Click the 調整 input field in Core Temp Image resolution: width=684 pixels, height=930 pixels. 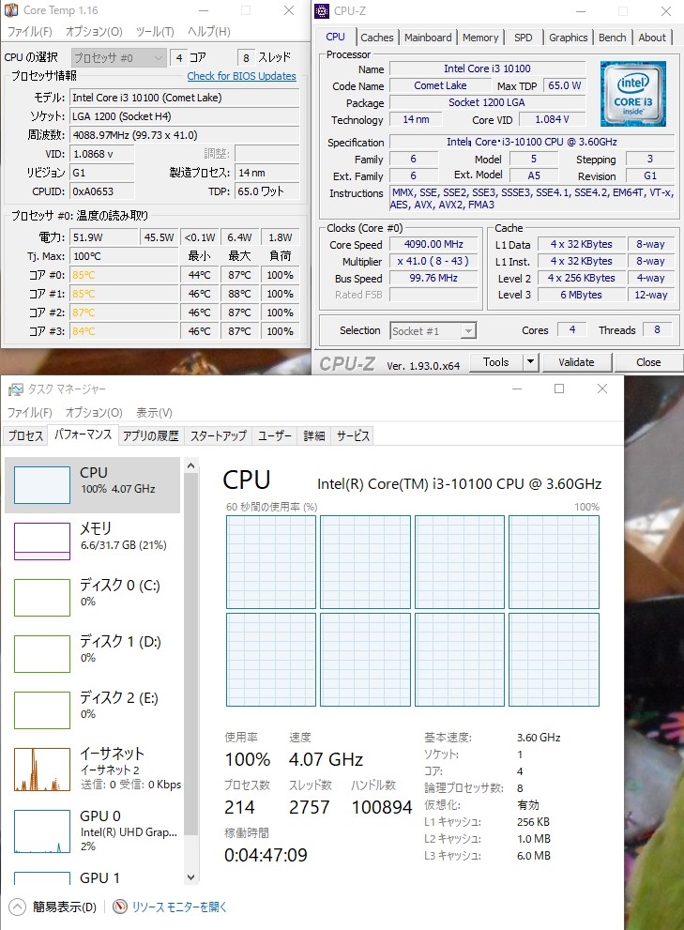pyautogui.click(x=266, y=154)
